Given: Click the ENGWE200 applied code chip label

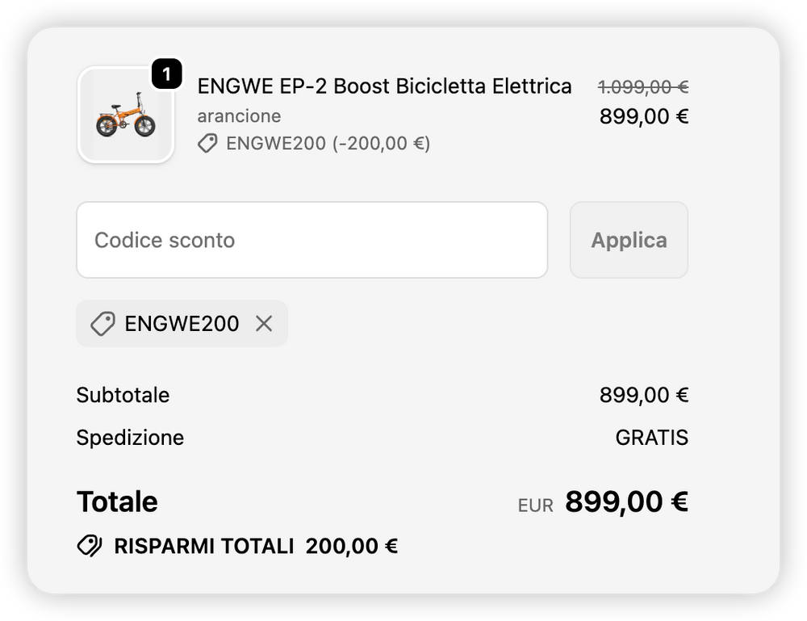Looking at the screenshot, I should pos(182,324).
